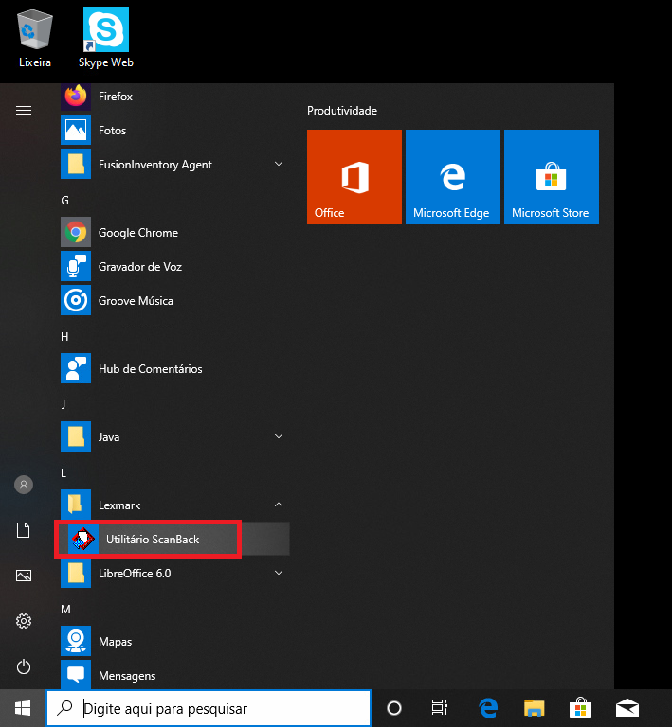Select Skype Web desktop shortcut
The height and width of the screenshot is (727, 672).
pos(106,38)
